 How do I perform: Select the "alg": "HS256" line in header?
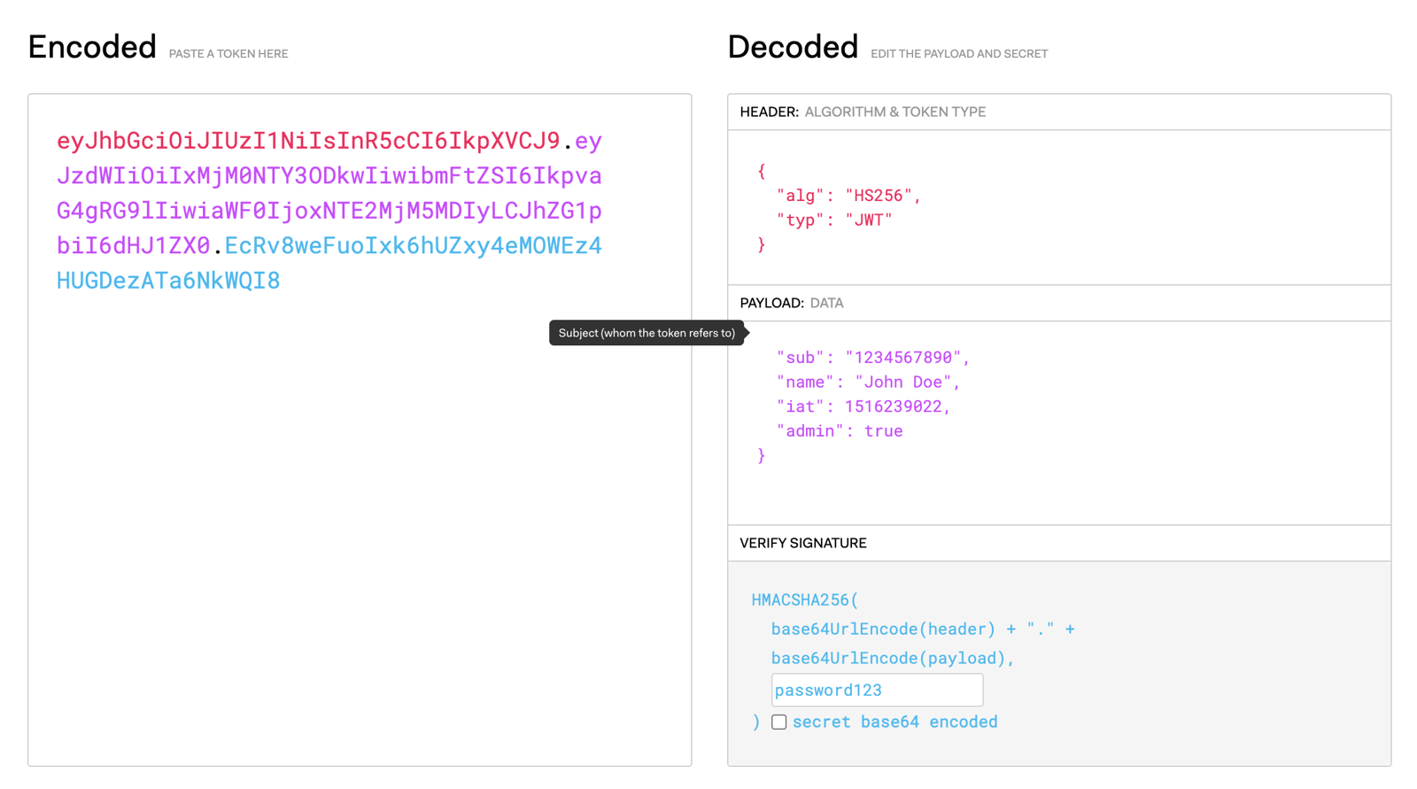pos(848,196)
